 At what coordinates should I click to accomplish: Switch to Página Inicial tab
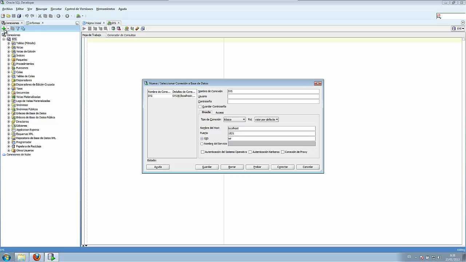94,23
